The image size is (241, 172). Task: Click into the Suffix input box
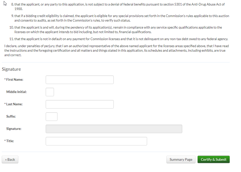(51, 117)
